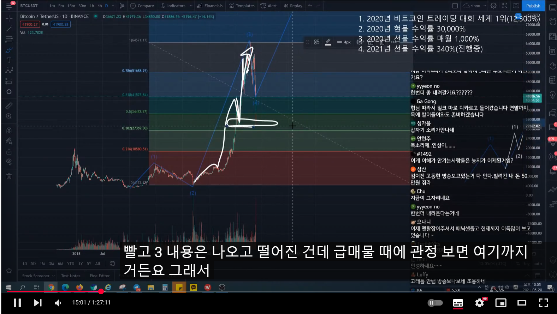Open YouTube player settings gear
The width and height of the screenshot is (557, 314).
480,303
